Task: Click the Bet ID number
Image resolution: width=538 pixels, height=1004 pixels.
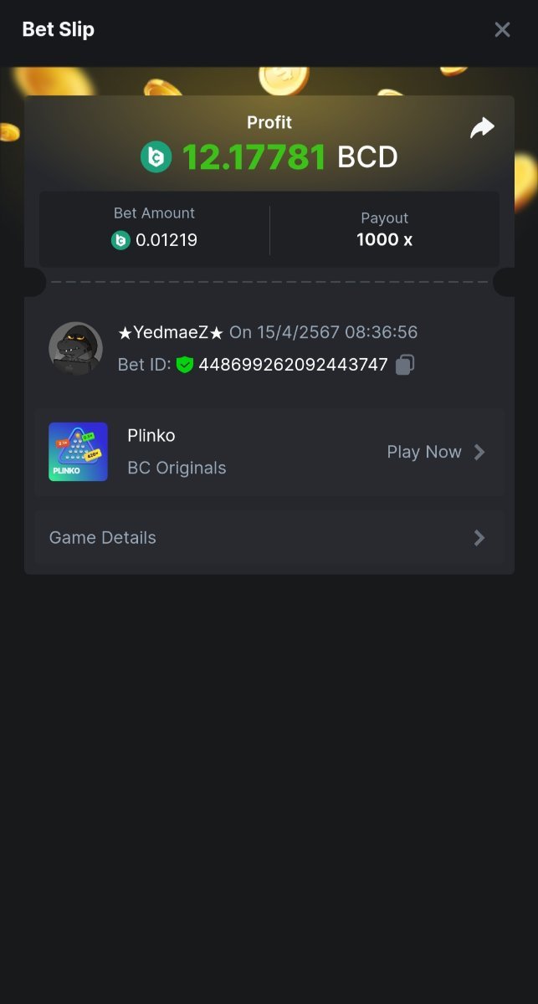Action: coord(293,365)
